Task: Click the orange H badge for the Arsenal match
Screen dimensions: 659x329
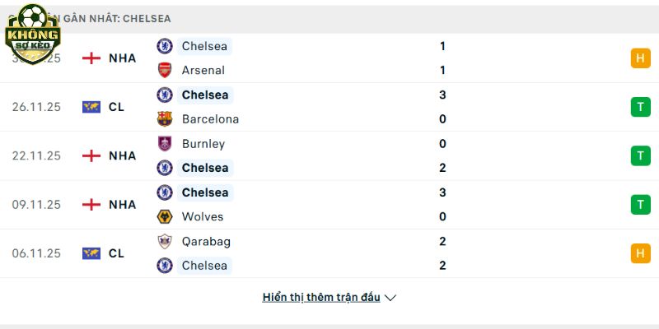Action: point(640,58)
